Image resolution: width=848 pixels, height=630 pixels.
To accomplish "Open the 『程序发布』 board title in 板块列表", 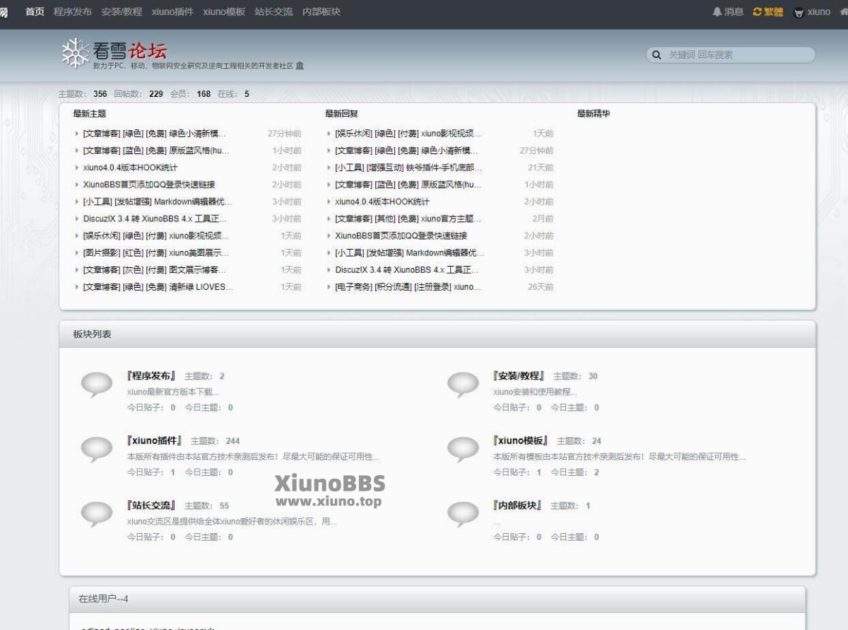I will [152, 375].
